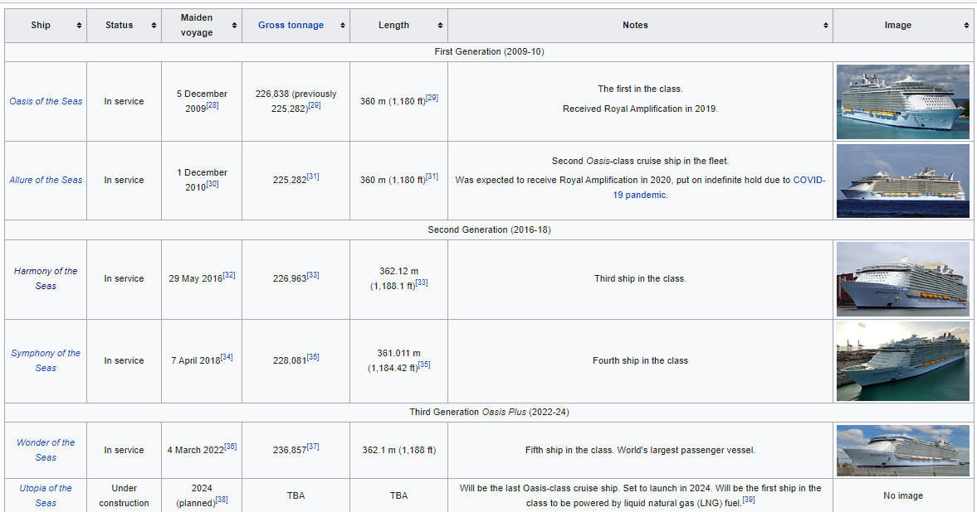Open citation 35 beside tonnage 228,081
Screen dimensions: 977x512
[313, 357]
